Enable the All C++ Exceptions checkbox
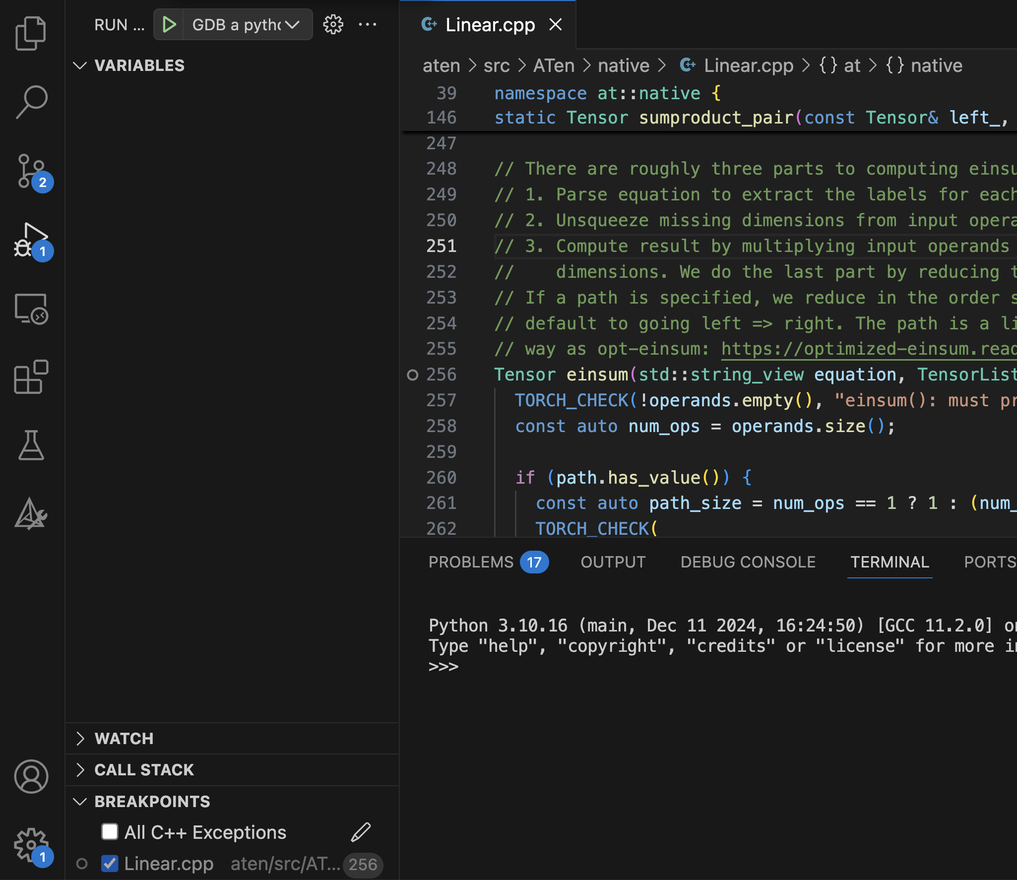1017x880 pixels. click(x=109, y=832)
